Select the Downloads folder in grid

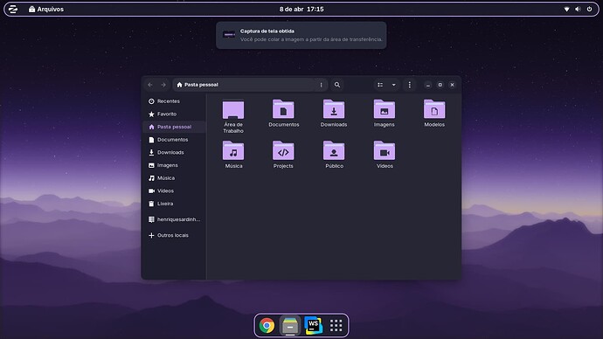(334, 109)
